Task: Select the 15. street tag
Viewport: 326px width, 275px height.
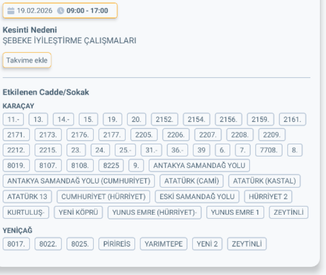Action: pyautogui.click(x=88, y=119)
